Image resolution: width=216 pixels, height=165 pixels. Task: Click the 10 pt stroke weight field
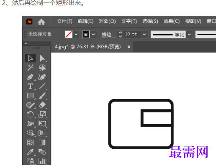click(x=132, y=34)
